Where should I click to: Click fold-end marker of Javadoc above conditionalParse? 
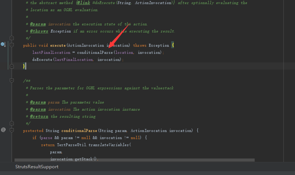coord(12,123)
